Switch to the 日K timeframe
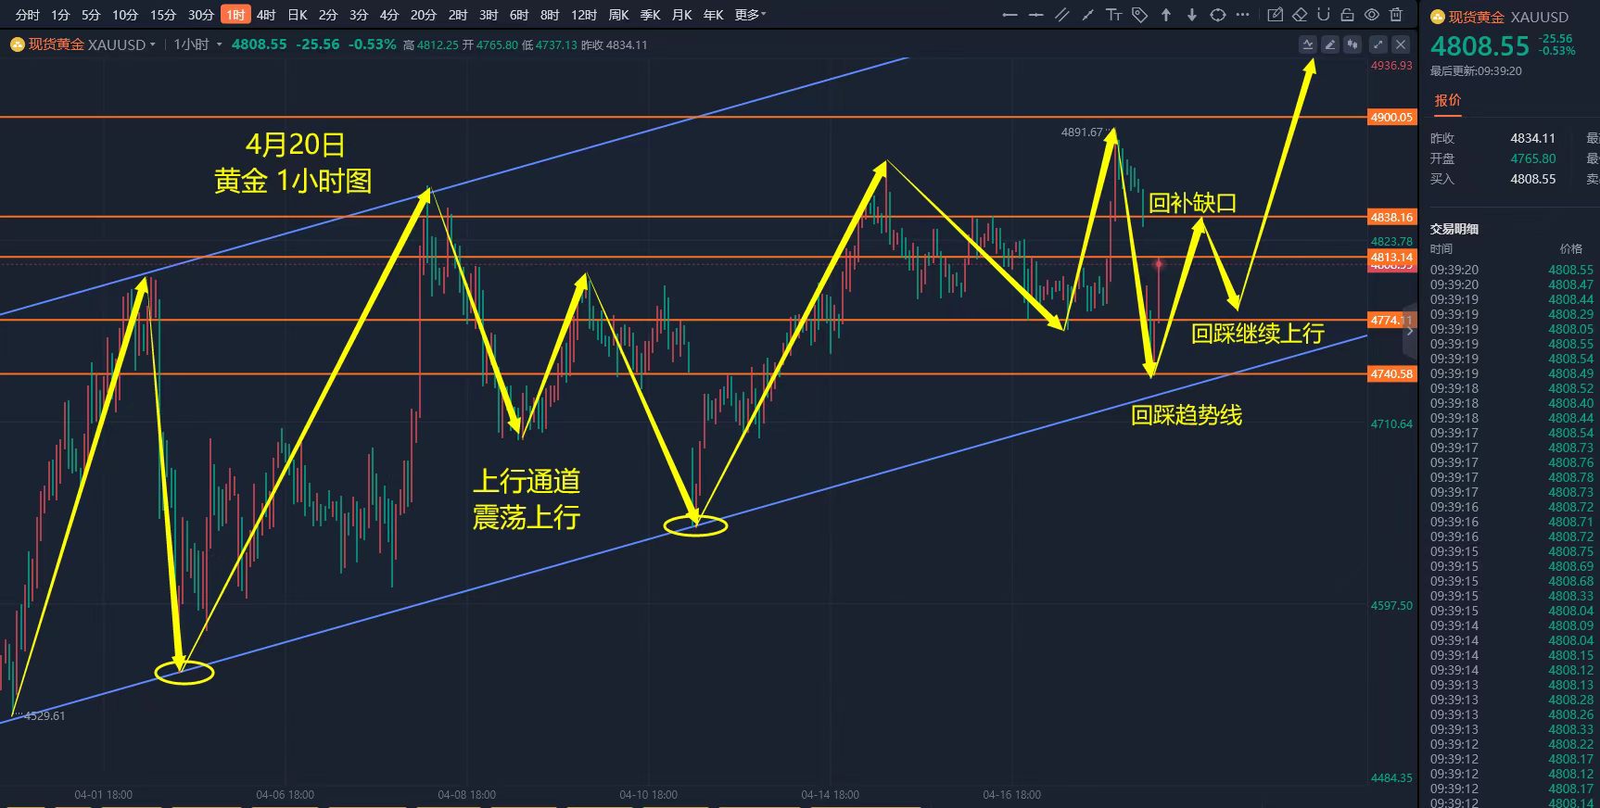 pyautogui.click(x=298, y=15)
